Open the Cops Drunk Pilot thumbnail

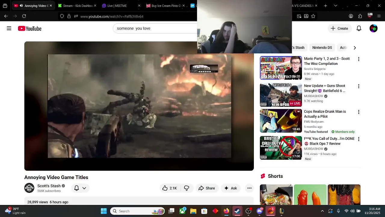[281, 121]
